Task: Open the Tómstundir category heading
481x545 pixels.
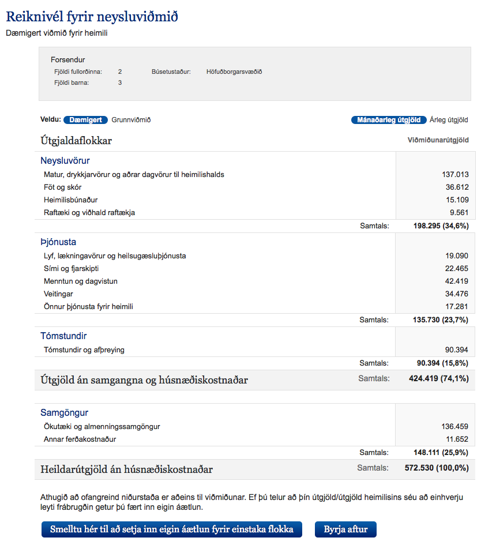Action: click(63, 335)
